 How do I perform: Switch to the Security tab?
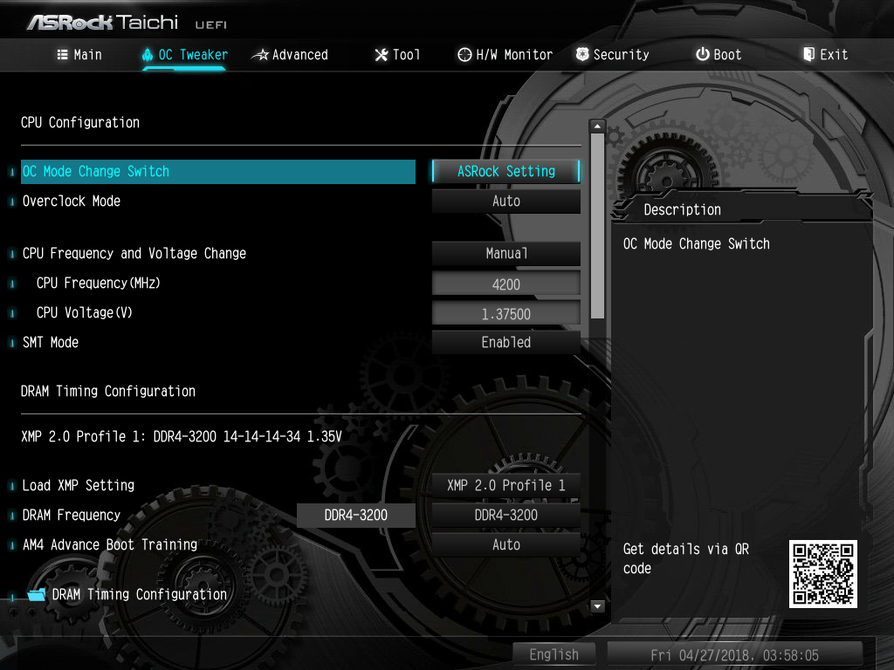pyautogui.click(x=612, y=55)
